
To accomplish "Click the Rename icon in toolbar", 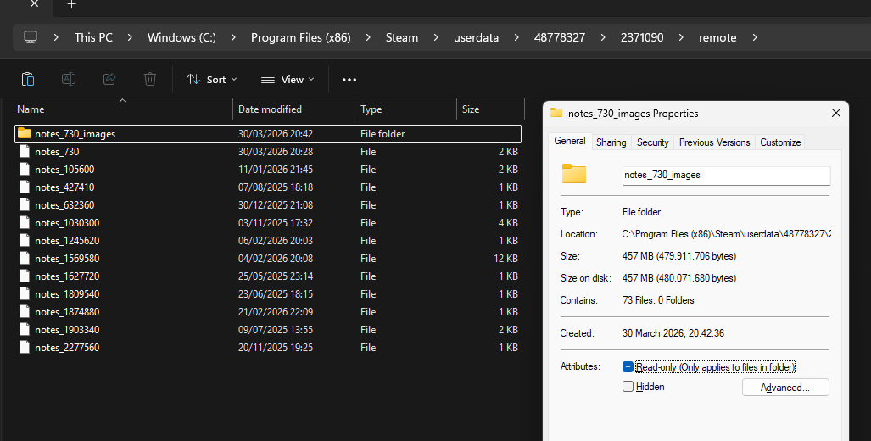I will [69, 79].
